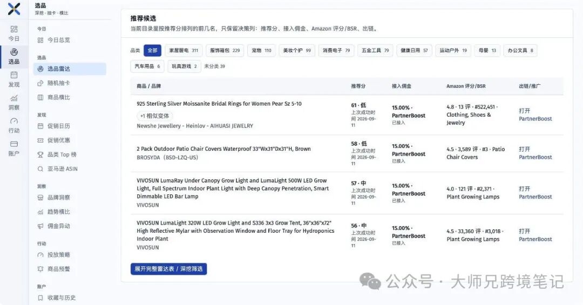Select the 全部 category filter
Screen dimensions: 583x305
[152, 51]
